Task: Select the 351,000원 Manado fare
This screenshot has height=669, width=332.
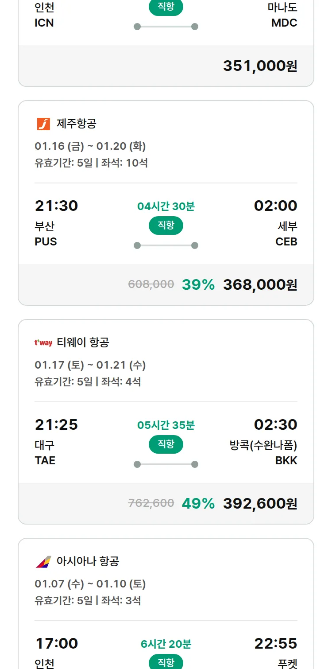Action: (x=260, y=66)
